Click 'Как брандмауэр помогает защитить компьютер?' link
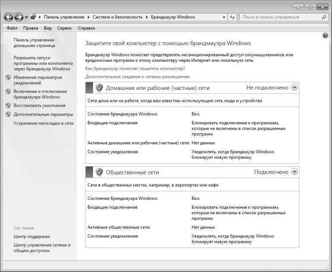332x272 pixels. click(x=135, y=68)
